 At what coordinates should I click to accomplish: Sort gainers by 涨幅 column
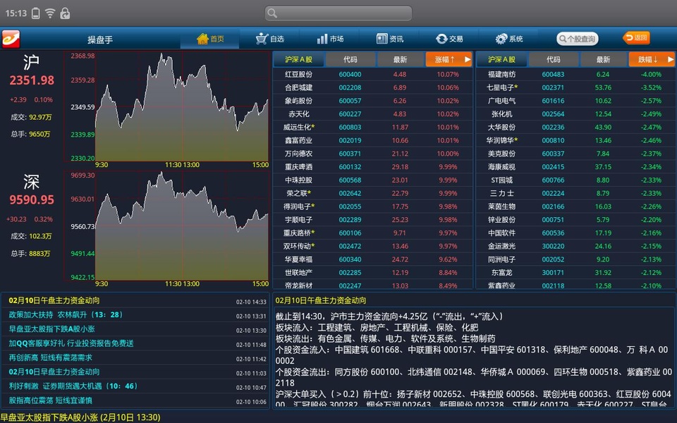[449, 59]
